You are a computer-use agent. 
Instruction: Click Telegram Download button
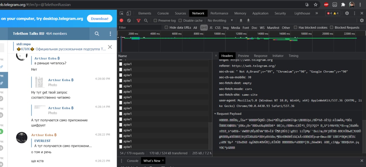100,19
